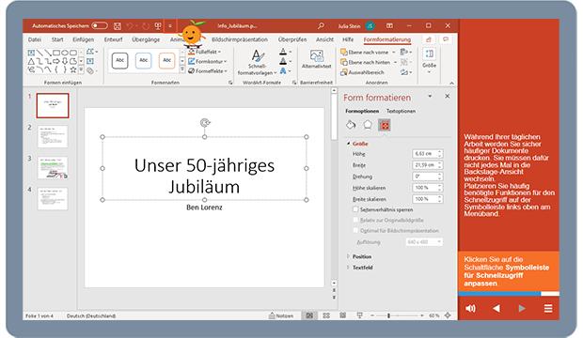Click the text fill color icon
Viewport: 583px width, 338px height.
point(283,52)
